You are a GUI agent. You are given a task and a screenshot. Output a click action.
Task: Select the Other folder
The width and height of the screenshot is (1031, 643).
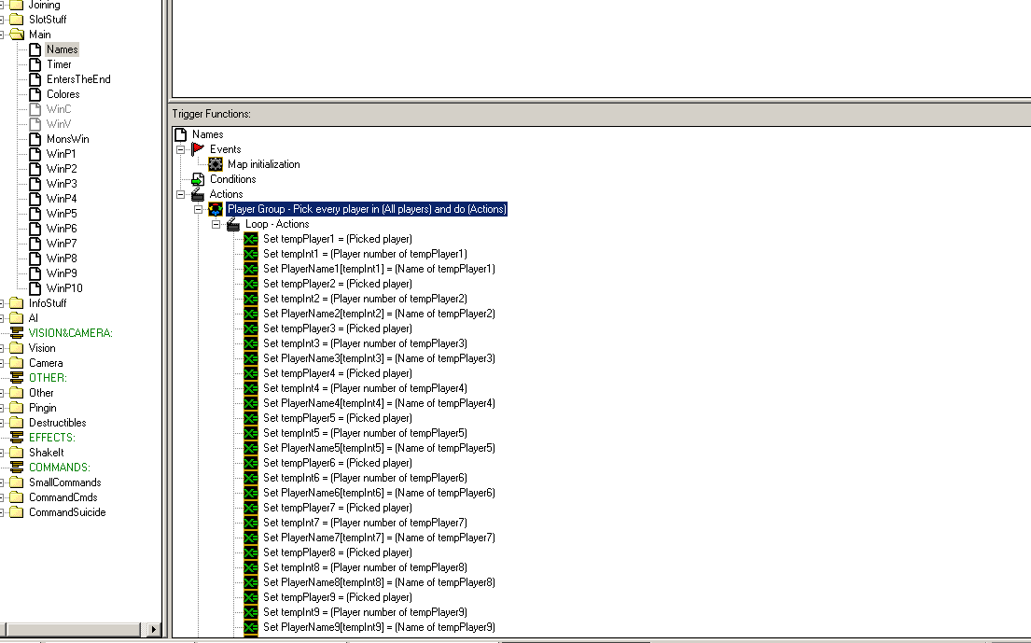(41, 393)
